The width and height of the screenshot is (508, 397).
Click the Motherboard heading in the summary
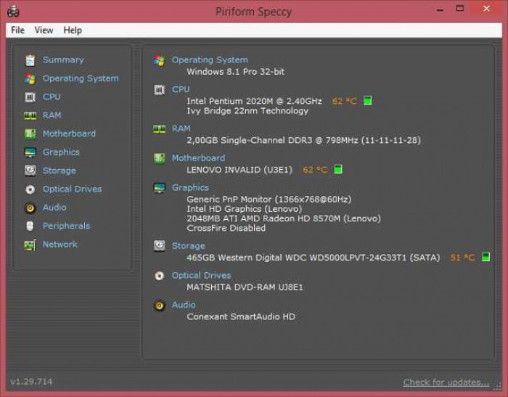pyautogui.click(x=198, y=158)
